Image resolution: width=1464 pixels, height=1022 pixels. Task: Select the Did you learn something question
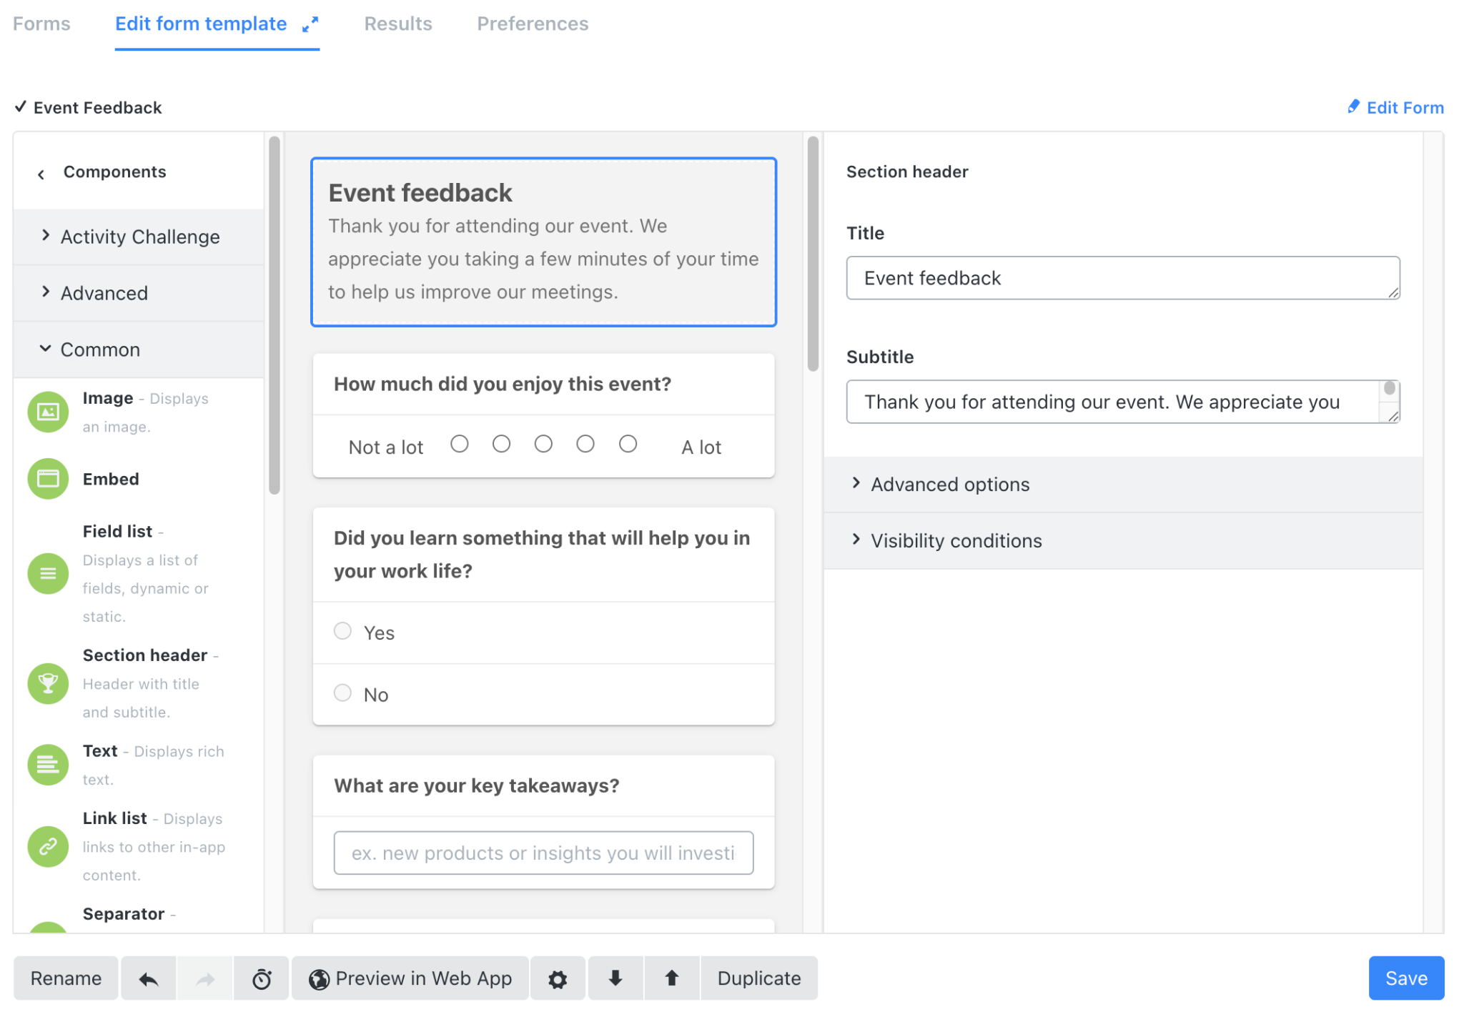543,616
